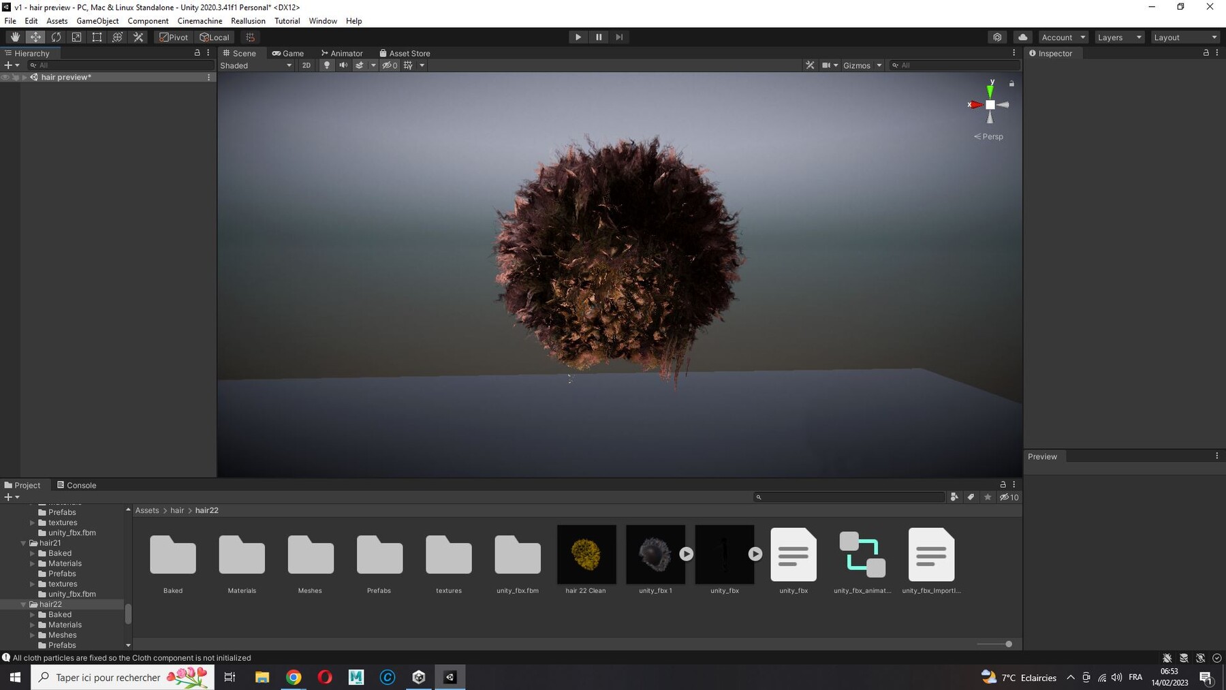1226x690 pixels.
Task: Toggle the 2D view mode
Action: point(306,65)
